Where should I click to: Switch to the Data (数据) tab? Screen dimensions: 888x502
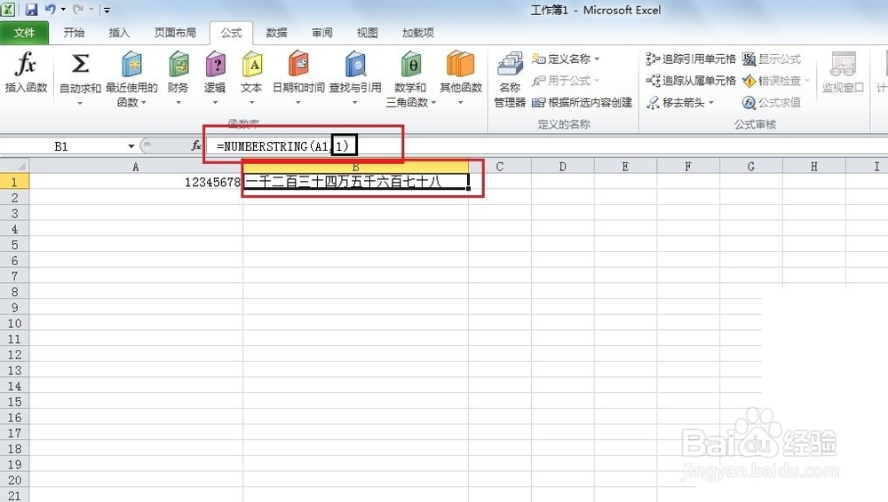click(276, 33)
